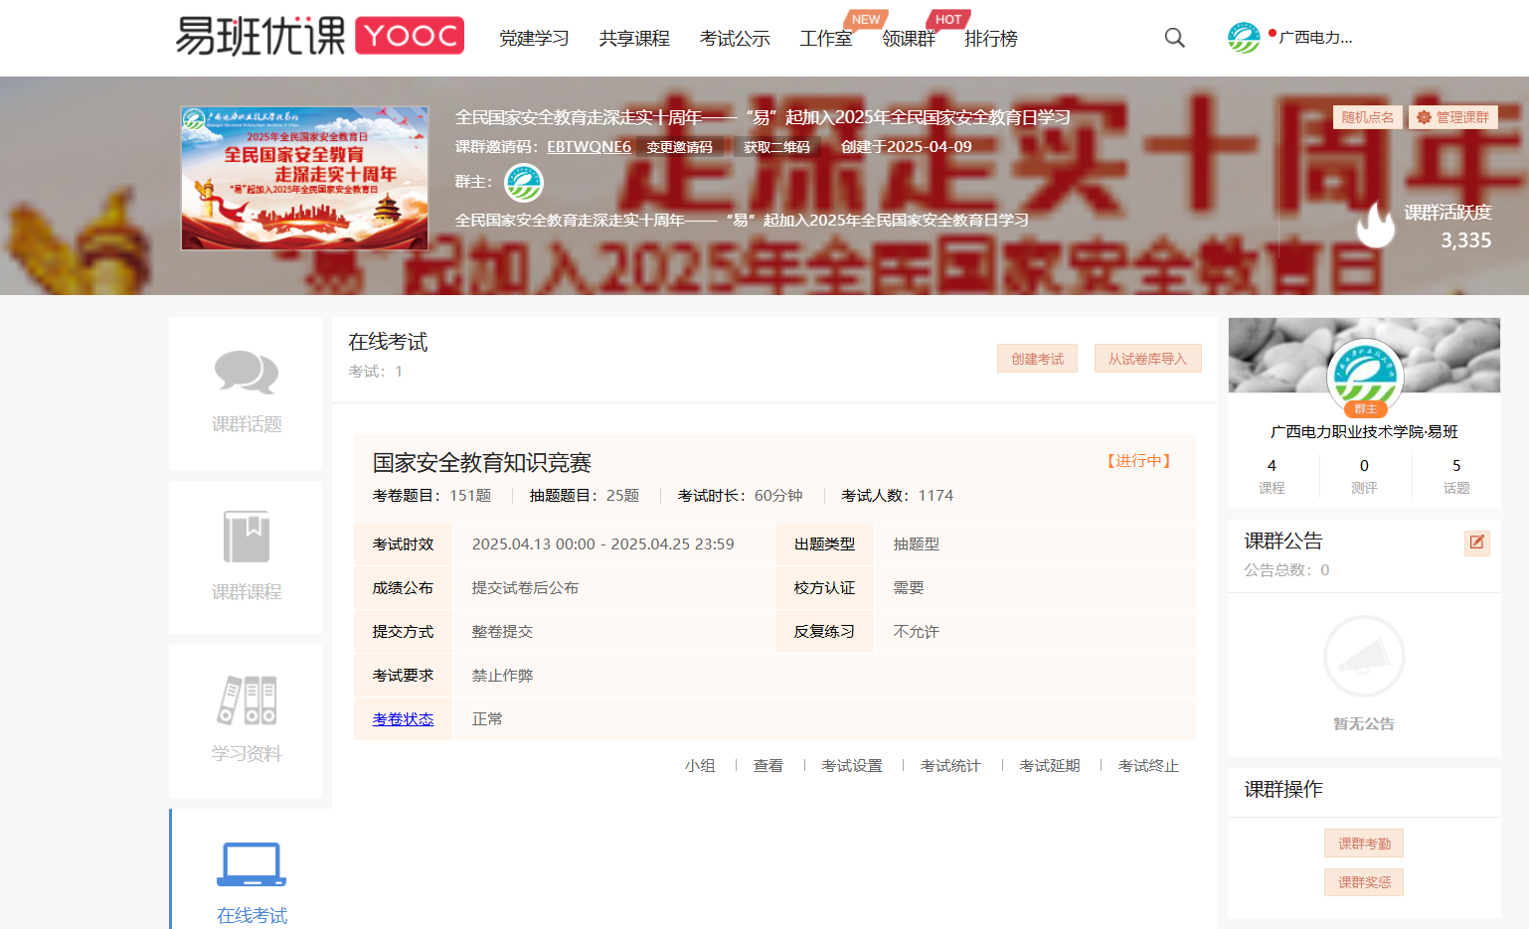Screen dimensions: 1529x929
Task: Open 课群话题 via the speech bubble icon
Action: [245, 373]
